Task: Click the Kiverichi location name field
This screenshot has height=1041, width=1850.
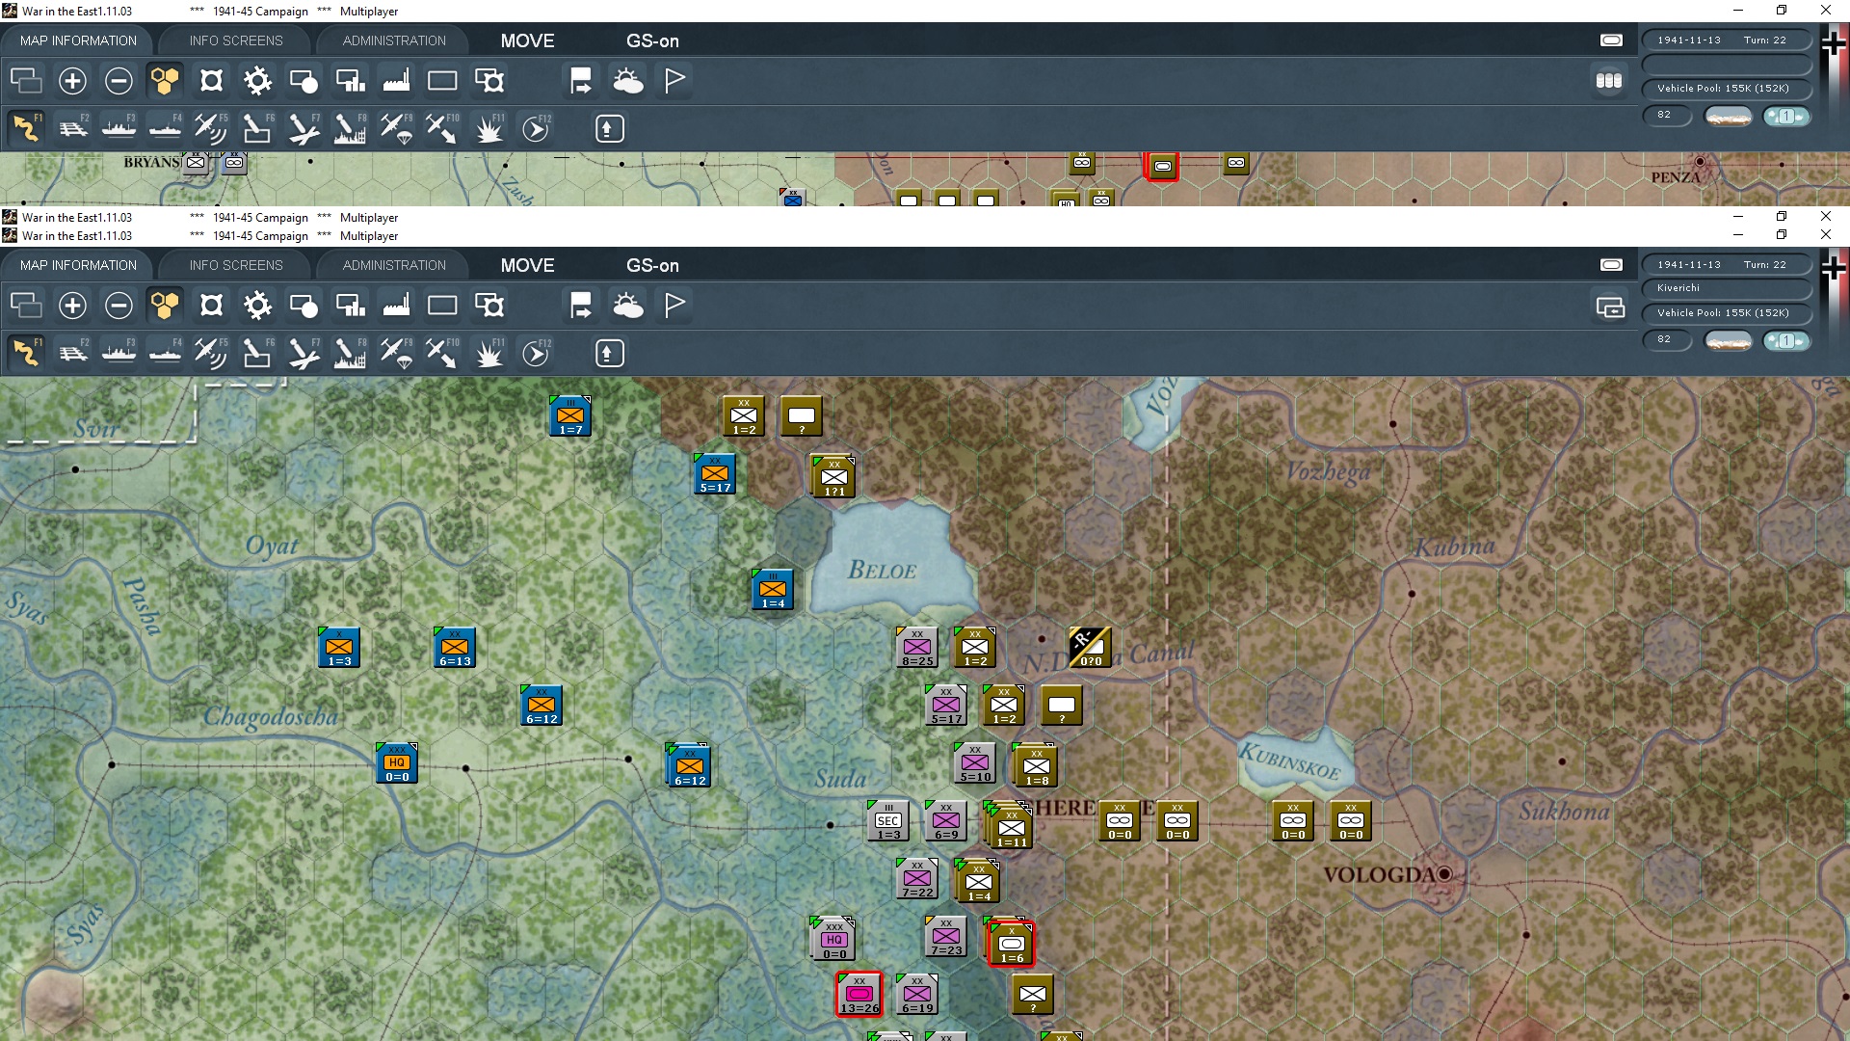Action: click(1728, 287)
